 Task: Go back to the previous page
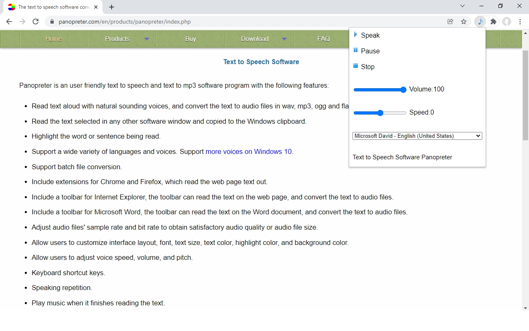9,22
